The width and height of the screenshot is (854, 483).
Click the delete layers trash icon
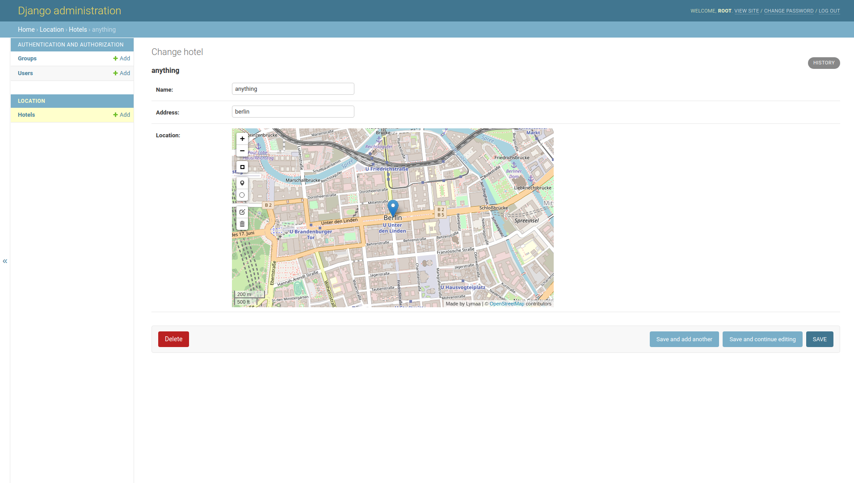pos(242,224)
